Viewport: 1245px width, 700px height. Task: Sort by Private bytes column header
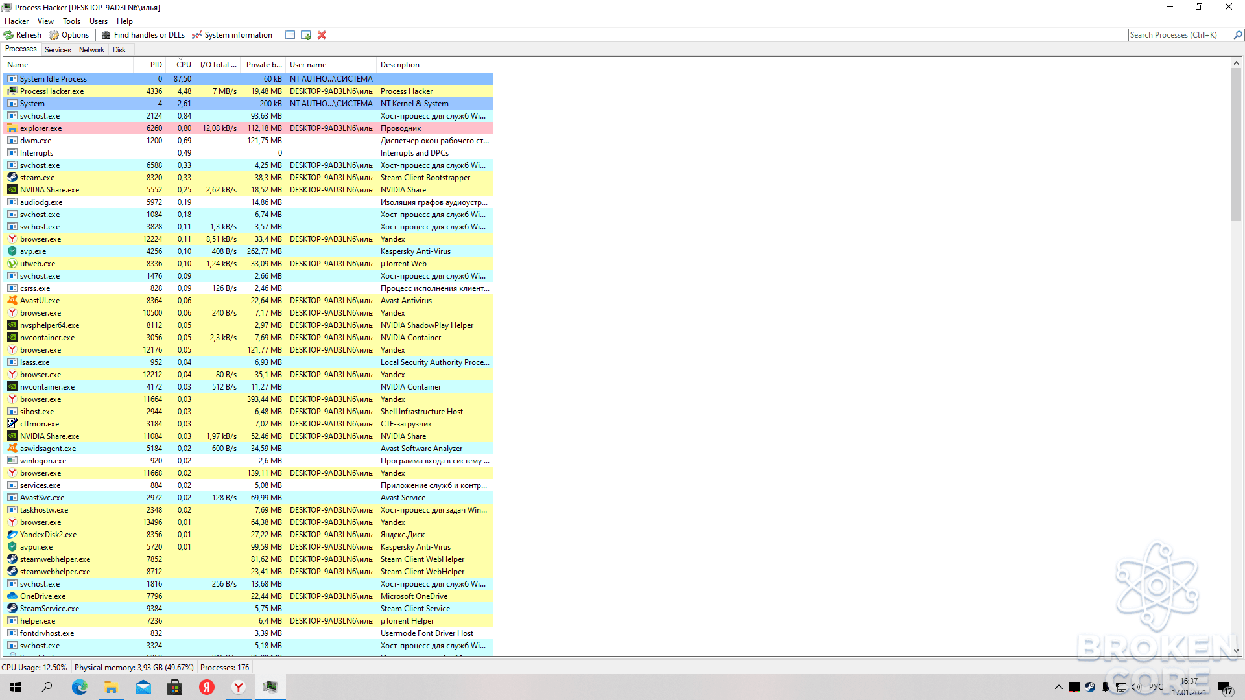(x=263, y=65)
